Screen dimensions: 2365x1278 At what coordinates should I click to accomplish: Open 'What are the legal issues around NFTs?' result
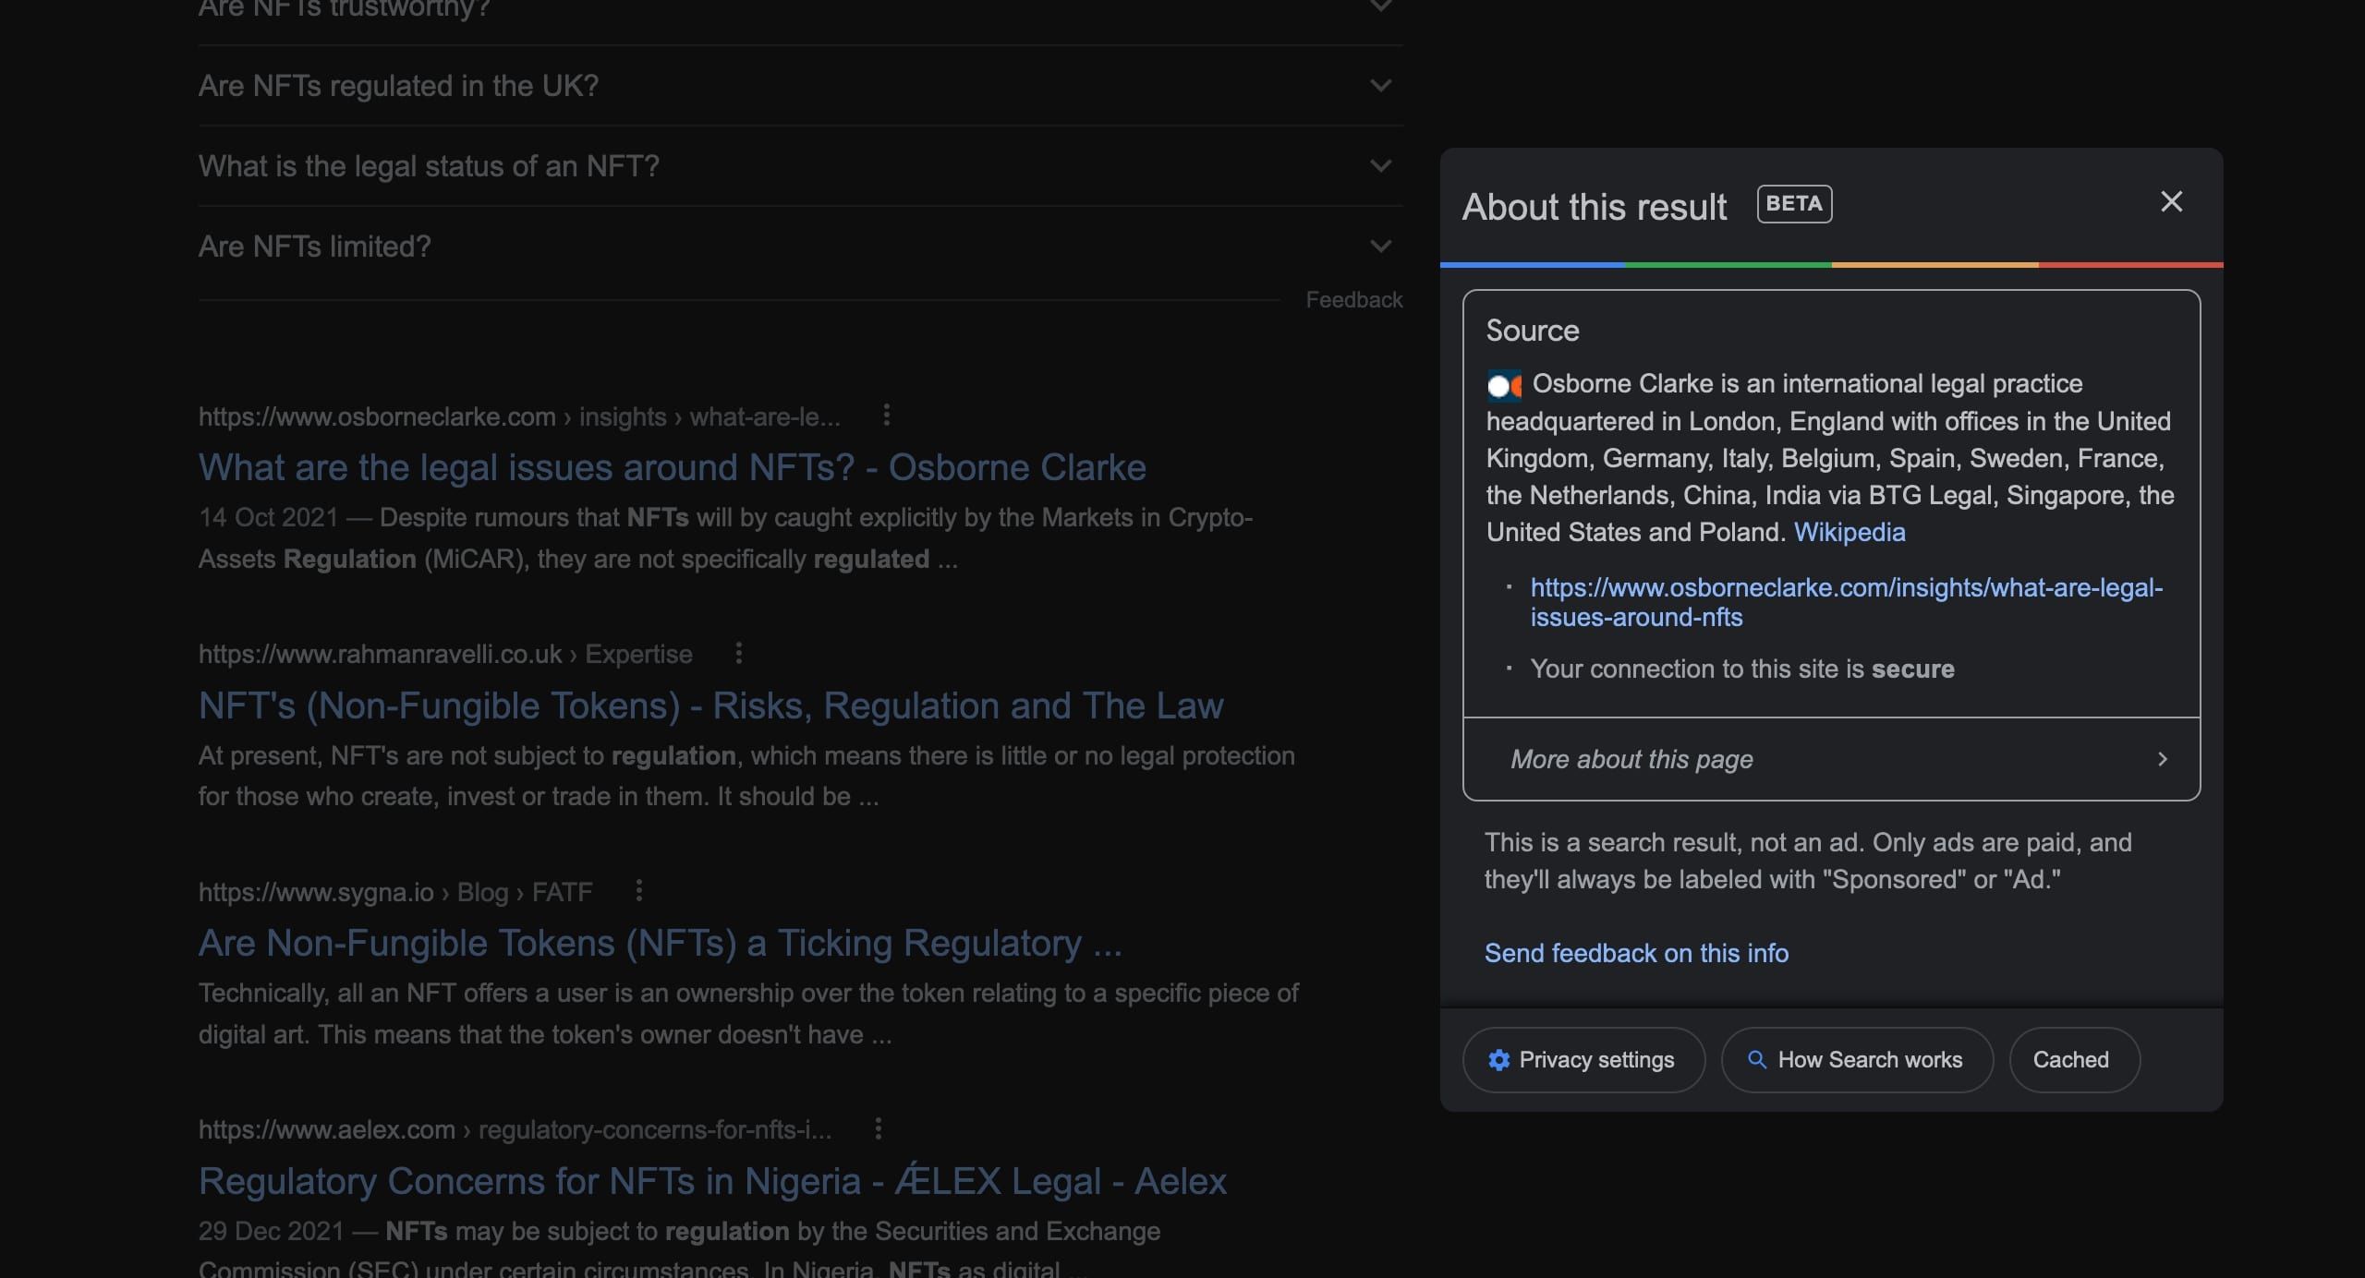coord(672,467)
